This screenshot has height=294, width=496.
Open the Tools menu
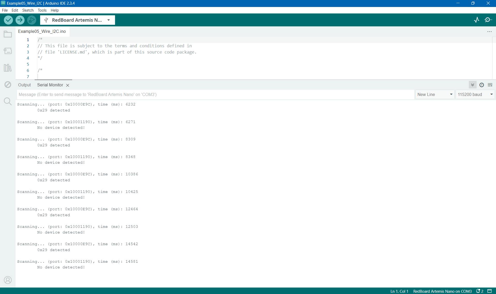pos(42,10)
